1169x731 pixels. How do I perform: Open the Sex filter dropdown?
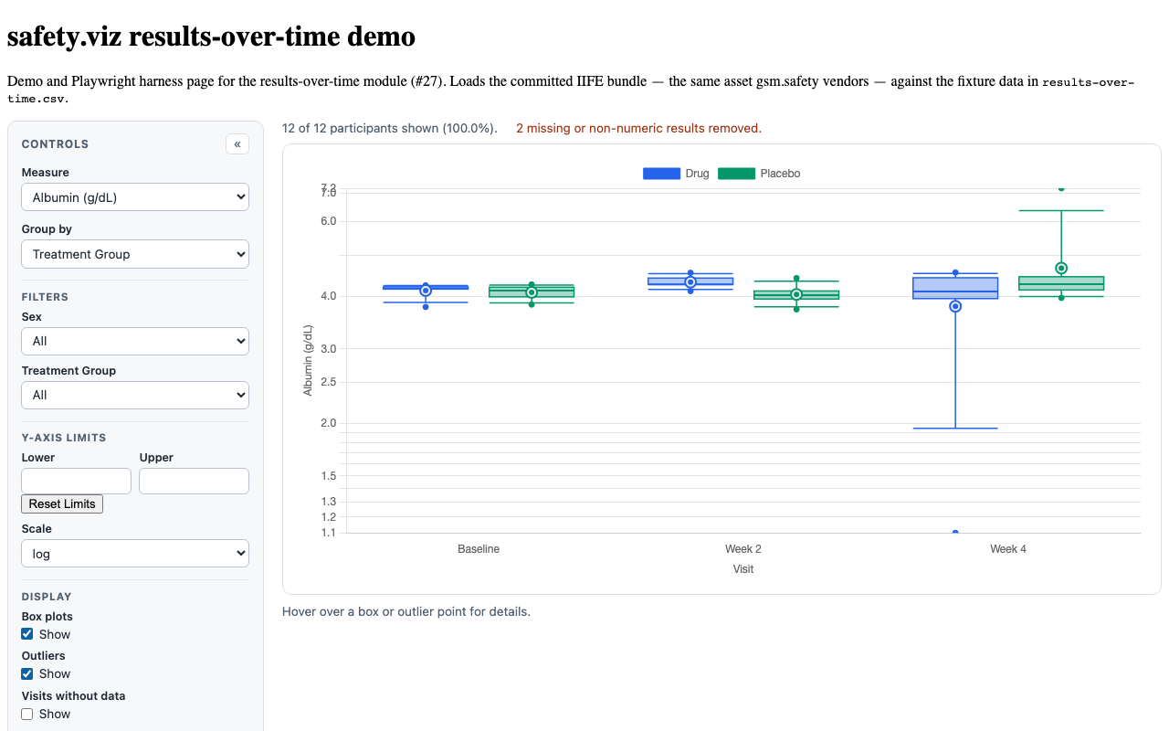[135, 341]
